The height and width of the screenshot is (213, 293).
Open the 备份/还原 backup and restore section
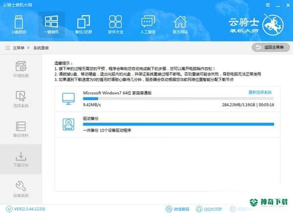click(x=84, y=24)
